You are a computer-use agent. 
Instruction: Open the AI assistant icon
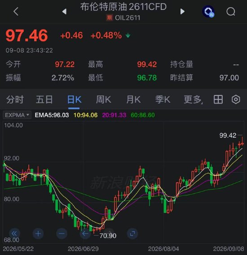click(x=208, y=11)
